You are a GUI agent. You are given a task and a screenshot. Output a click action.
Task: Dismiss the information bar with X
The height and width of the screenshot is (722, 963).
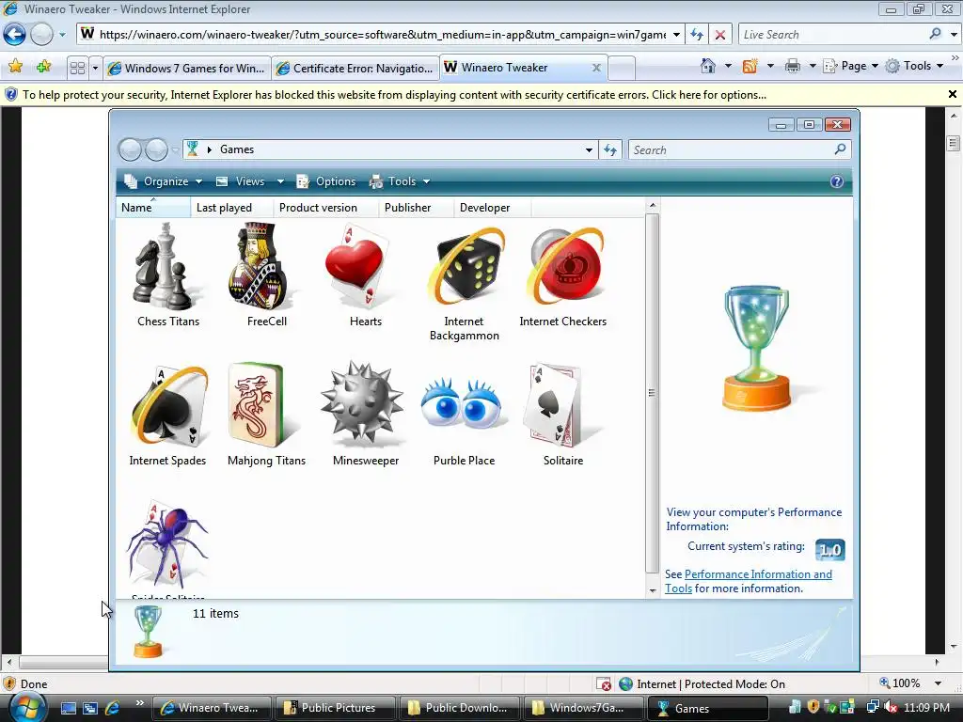click(x=952, y=95)
